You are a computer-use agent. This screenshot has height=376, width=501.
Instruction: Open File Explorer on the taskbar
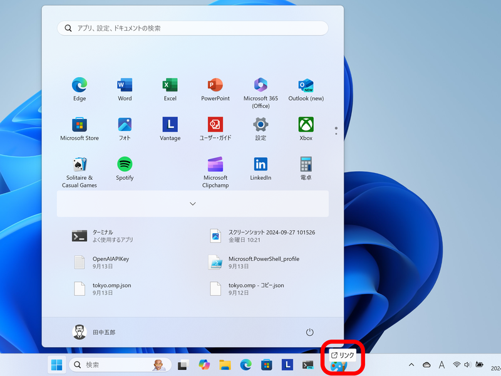[x=225, y=365]
